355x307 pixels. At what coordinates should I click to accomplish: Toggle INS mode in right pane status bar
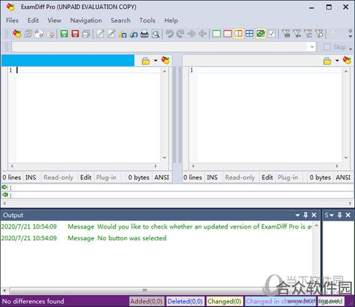tap(212, 177)
